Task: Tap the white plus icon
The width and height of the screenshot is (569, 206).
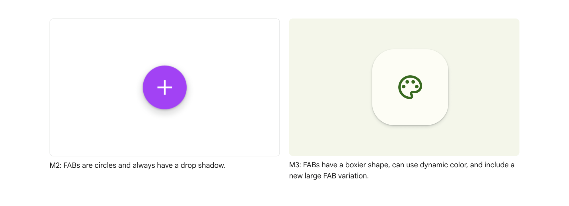Action: [x=165, y=87]
